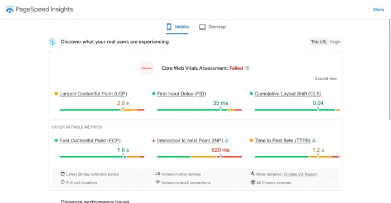Click the orange square indicator beside LCP
Image resolution: width=391 pixels, height=203 pixels.
(x=56, y=93)
